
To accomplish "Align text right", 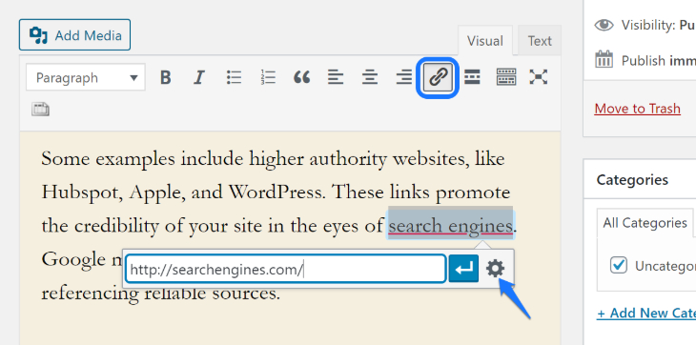I will [403, 77].
